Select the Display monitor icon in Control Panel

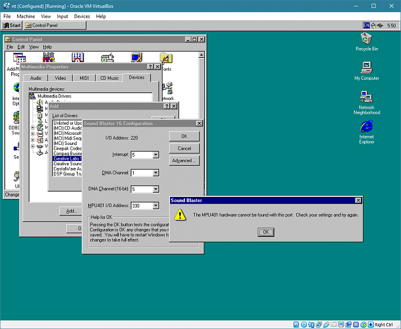136,58
